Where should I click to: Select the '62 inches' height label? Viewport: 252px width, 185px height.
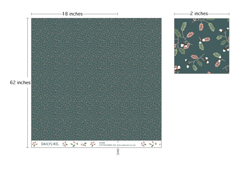point(20,83)
